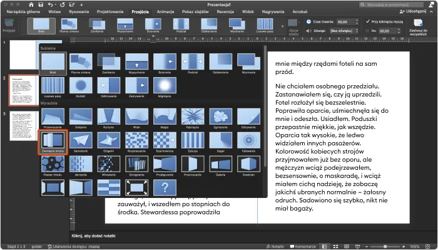
Task: Click the search presentation field
Action: 391,5
